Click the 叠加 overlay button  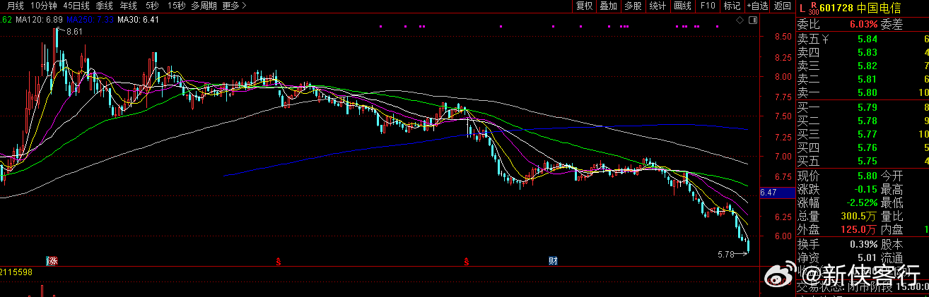(608, 6)
